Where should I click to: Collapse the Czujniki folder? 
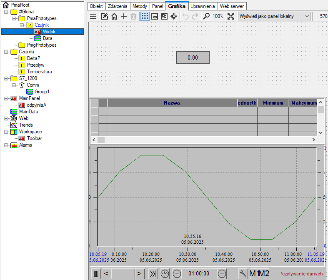tap(6, 52)
